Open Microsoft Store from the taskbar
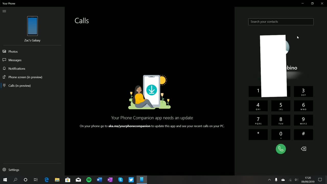 pos(68,180)
